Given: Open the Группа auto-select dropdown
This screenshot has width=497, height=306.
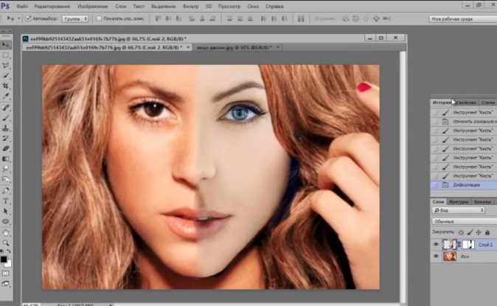Looking at the screenshot, I should point(75,18).
